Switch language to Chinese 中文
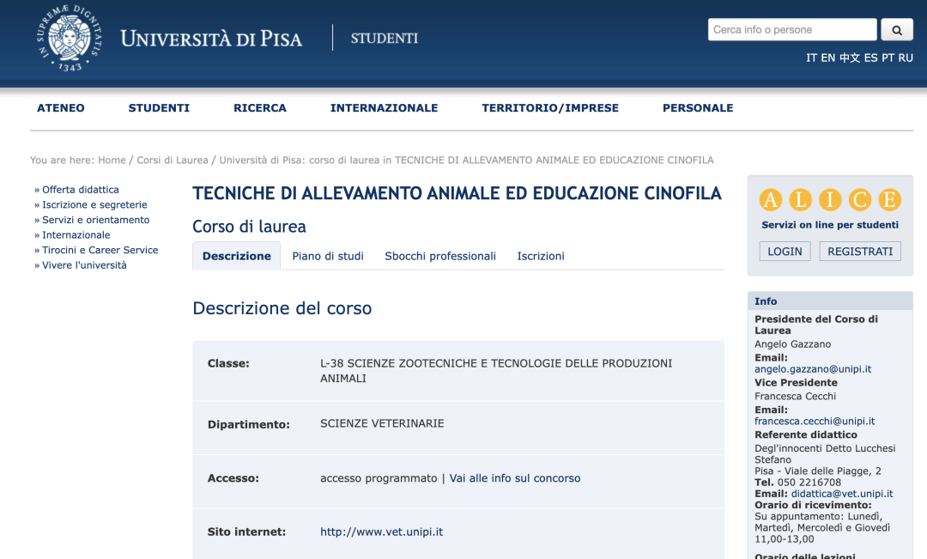 click(850, 58)
